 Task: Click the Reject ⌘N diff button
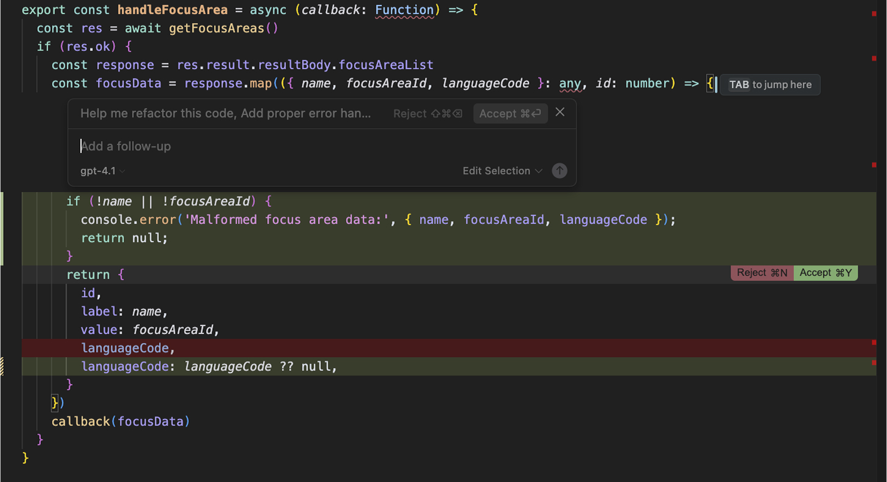762,273
